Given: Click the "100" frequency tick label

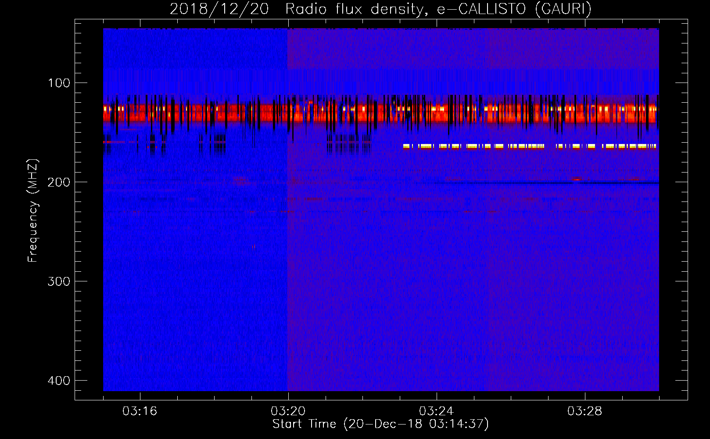Looking at the screenshot, I should click(59, 83).
